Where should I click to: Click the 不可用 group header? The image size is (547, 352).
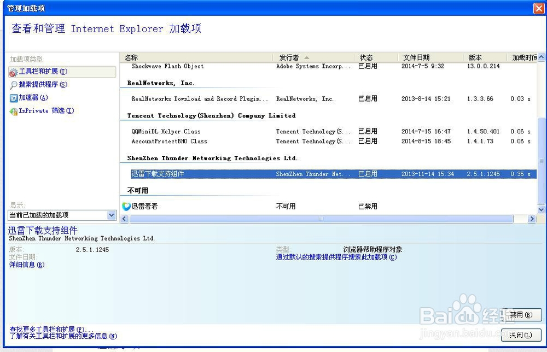click(138, 190)
